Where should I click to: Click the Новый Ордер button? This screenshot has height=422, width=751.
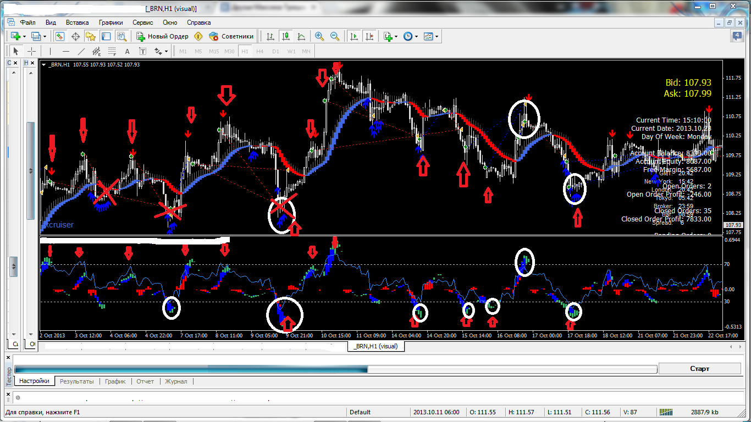(x=163, y=36)
